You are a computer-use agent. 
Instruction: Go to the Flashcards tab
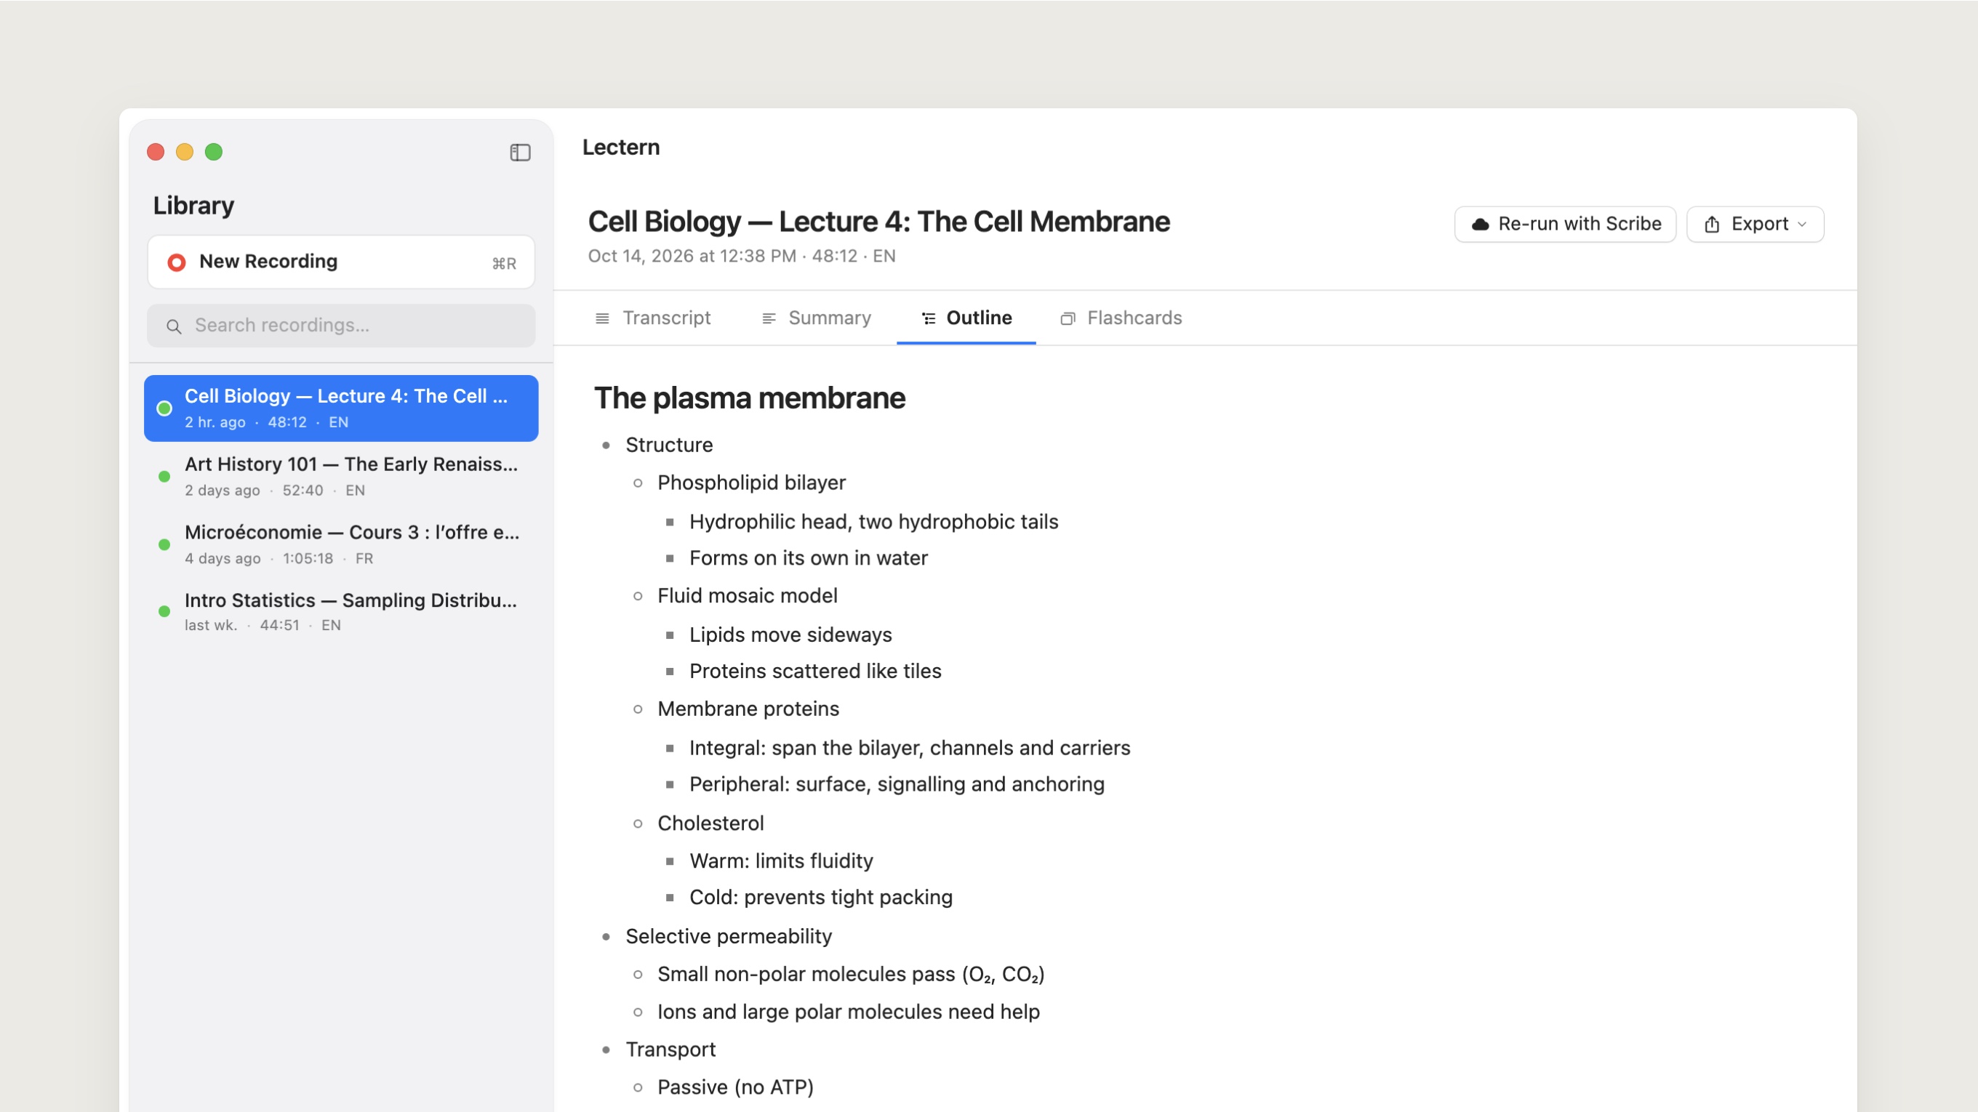[1121, 318]
